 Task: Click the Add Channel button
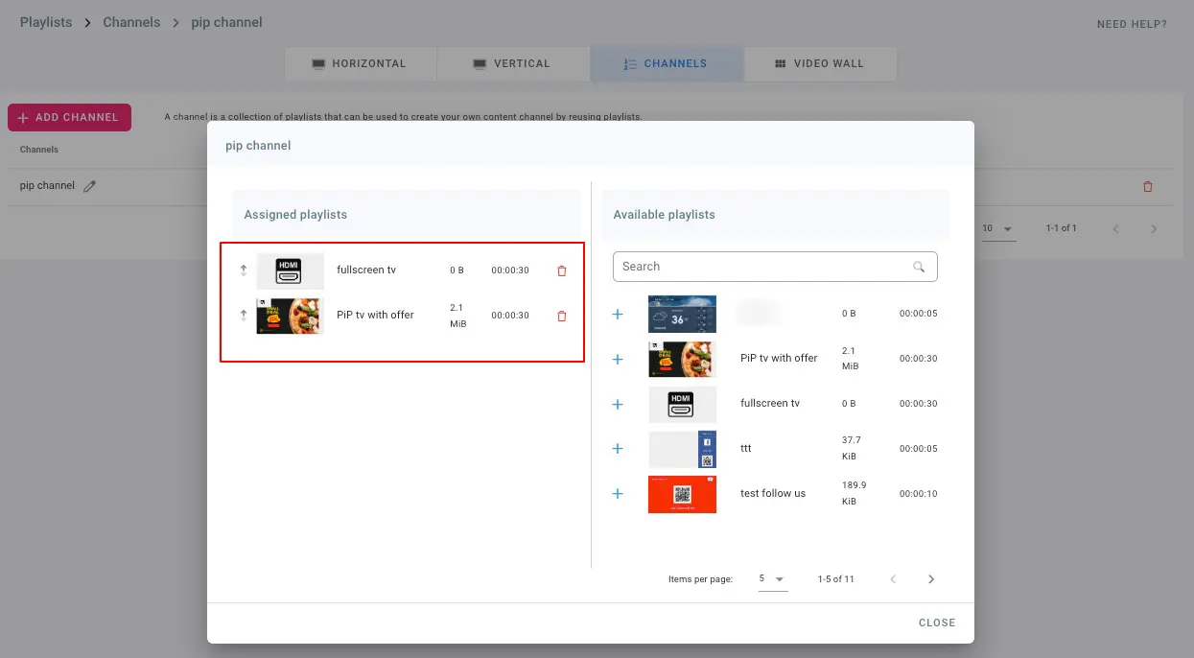pos(69,118)
